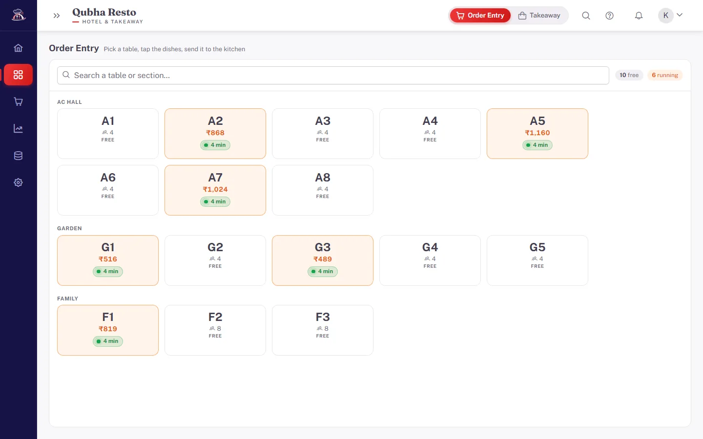Open the notifications bell

[639, 16]
